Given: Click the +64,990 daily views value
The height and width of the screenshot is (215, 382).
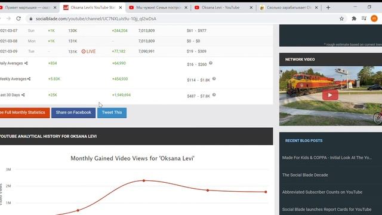Looking at the screenshot, I should (x=119, y=63).
